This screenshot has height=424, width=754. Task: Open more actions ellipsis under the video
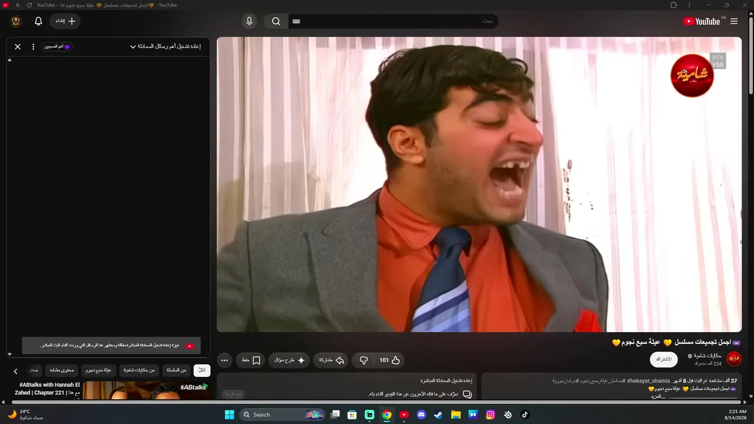(224, 360)
